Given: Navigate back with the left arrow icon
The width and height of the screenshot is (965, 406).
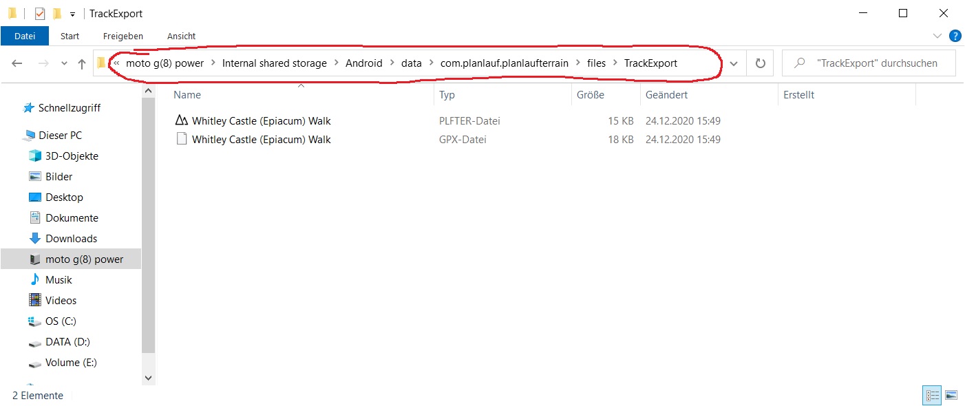Looking at the screenshot, I should (x=17, y=63).
